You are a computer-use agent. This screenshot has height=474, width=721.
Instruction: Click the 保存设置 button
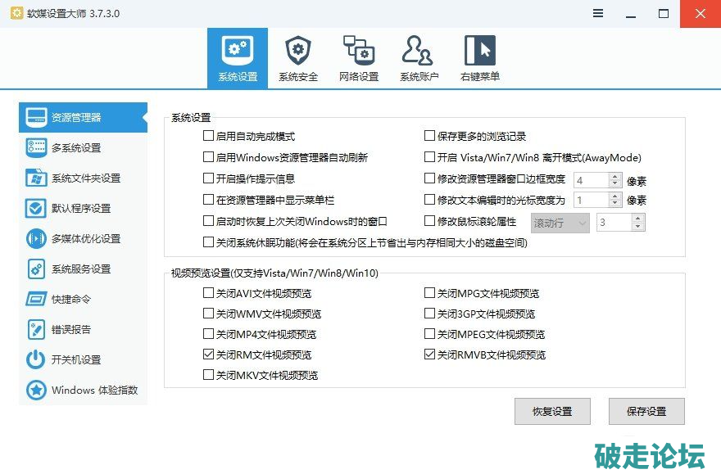(646, 411)
